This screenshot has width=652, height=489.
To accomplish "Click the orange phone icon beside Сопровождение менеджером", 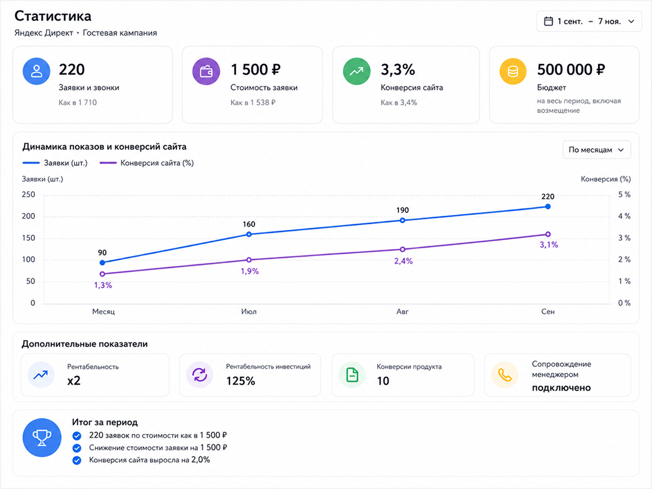I will coord(505,375).
